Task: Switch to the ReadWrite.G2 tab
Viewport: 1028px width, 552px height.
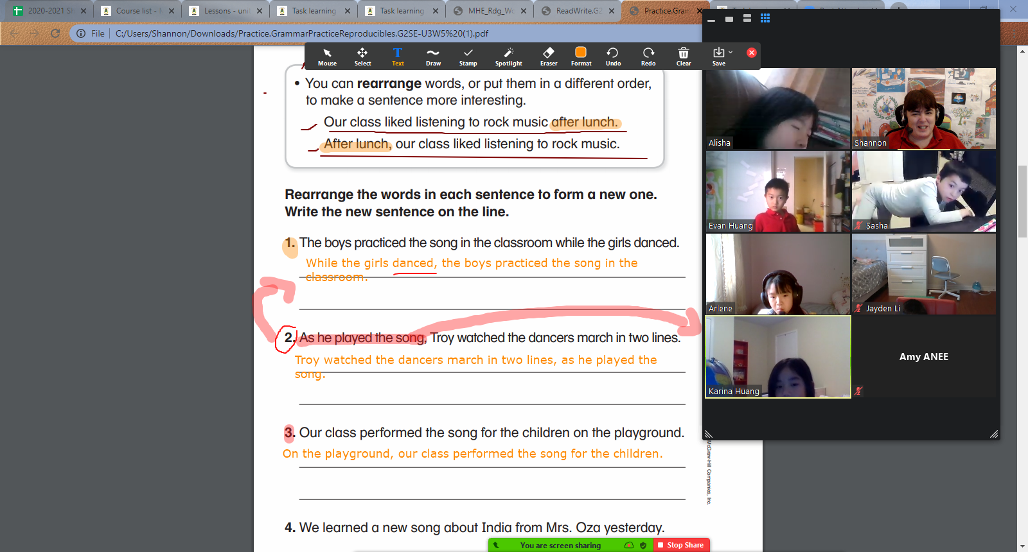Action: (x=578, y=11)
